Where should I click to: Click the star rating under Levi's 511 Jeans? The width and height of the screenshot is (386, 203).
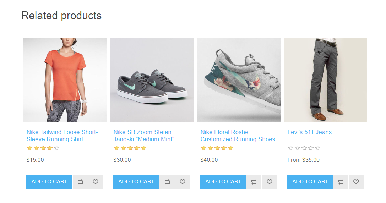click(x=304, y=148)
